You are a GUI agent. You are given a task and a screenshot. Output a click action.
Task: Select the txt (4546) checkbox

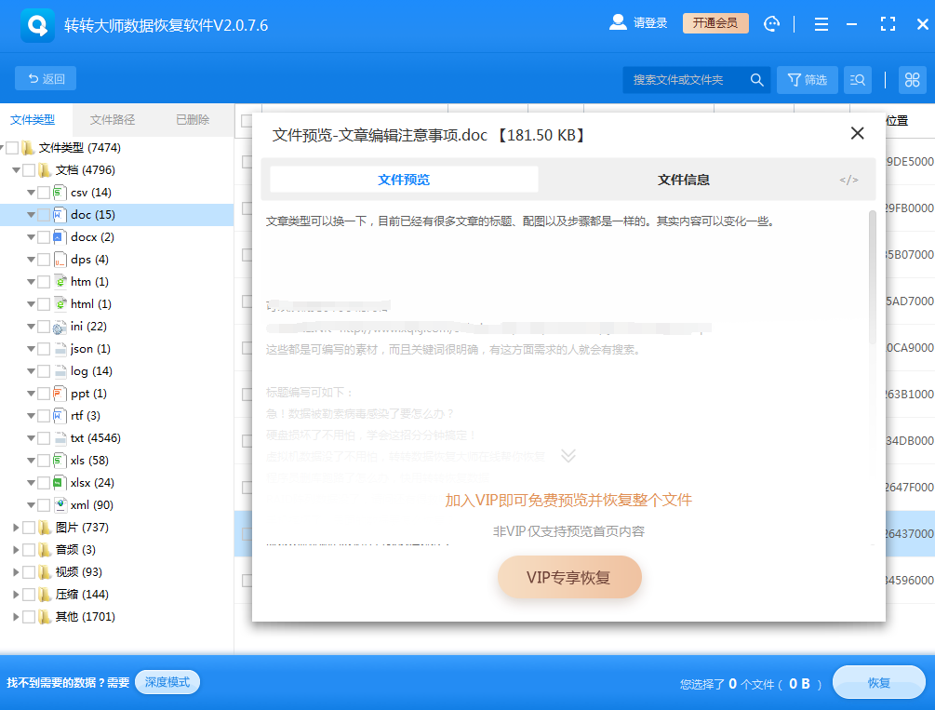[44, 437]
